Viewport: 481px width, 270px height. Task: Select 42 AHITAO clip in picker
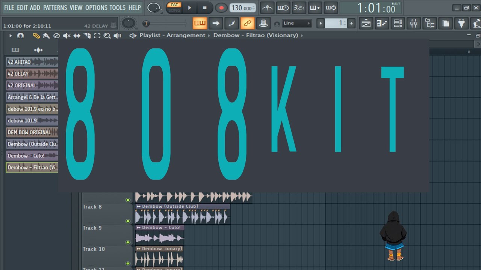(32, 62)
